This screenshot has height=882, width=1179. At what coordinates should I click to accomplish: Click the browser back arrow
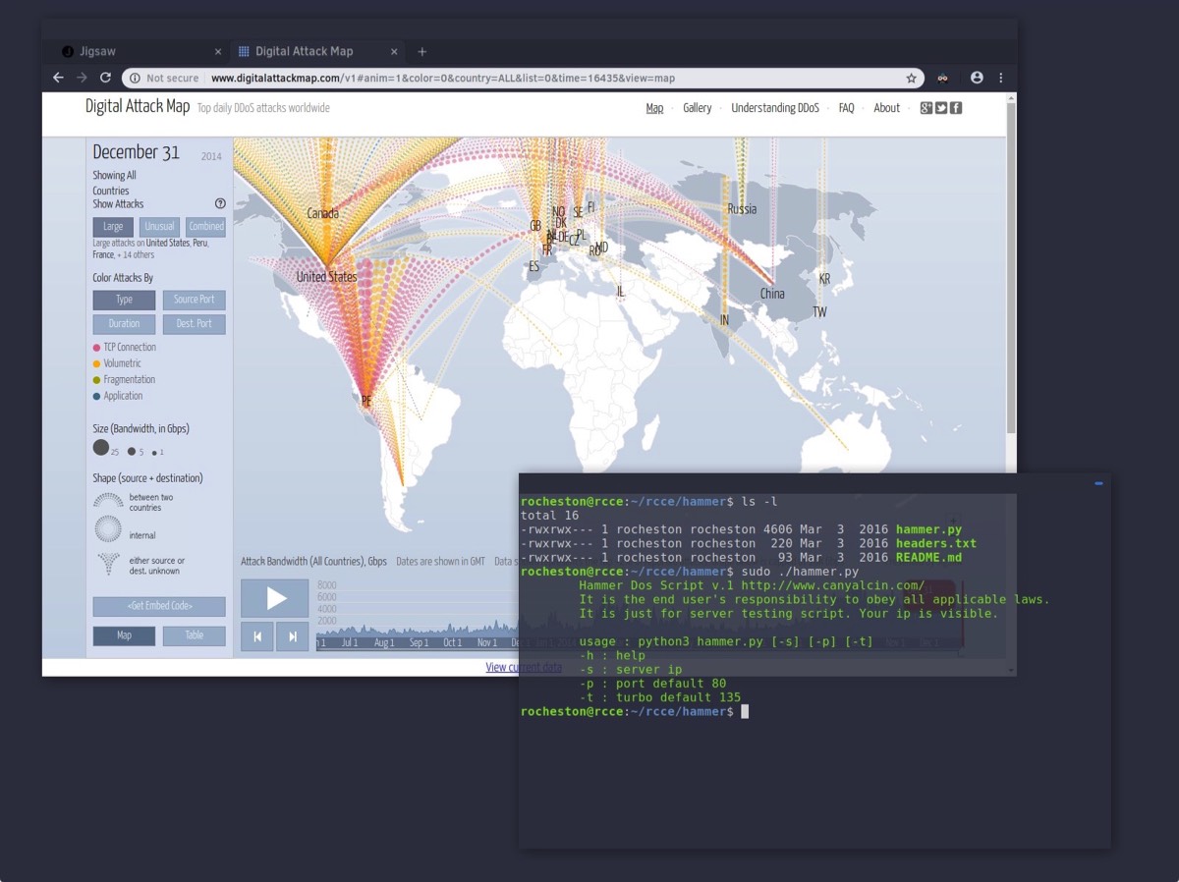tap(58, 78)
